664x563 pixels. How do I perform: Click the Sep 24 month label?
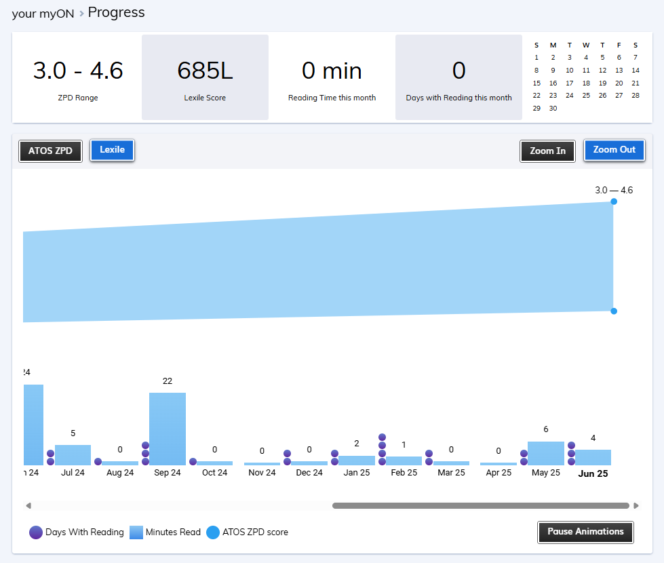click(168, 473)
